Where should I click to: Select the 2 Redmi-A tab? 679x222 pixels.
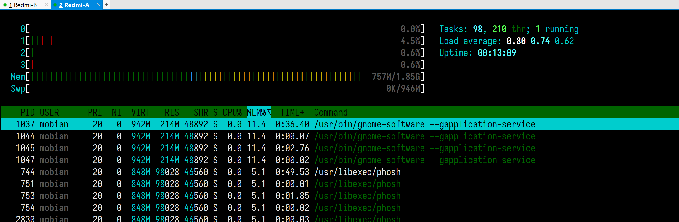77,5
